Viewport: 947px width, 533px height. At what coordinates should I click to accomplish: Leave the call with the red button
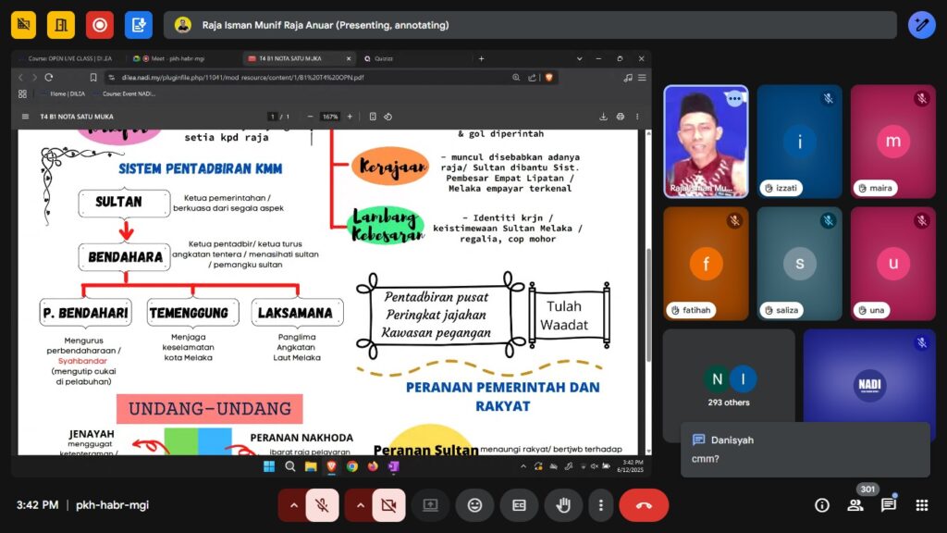click(x=644, y=505)
